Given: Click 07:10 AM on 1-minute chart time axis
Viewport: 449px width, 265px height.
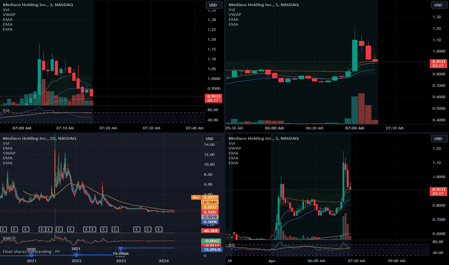Looking at the screenshot, I should click(65, 128).
